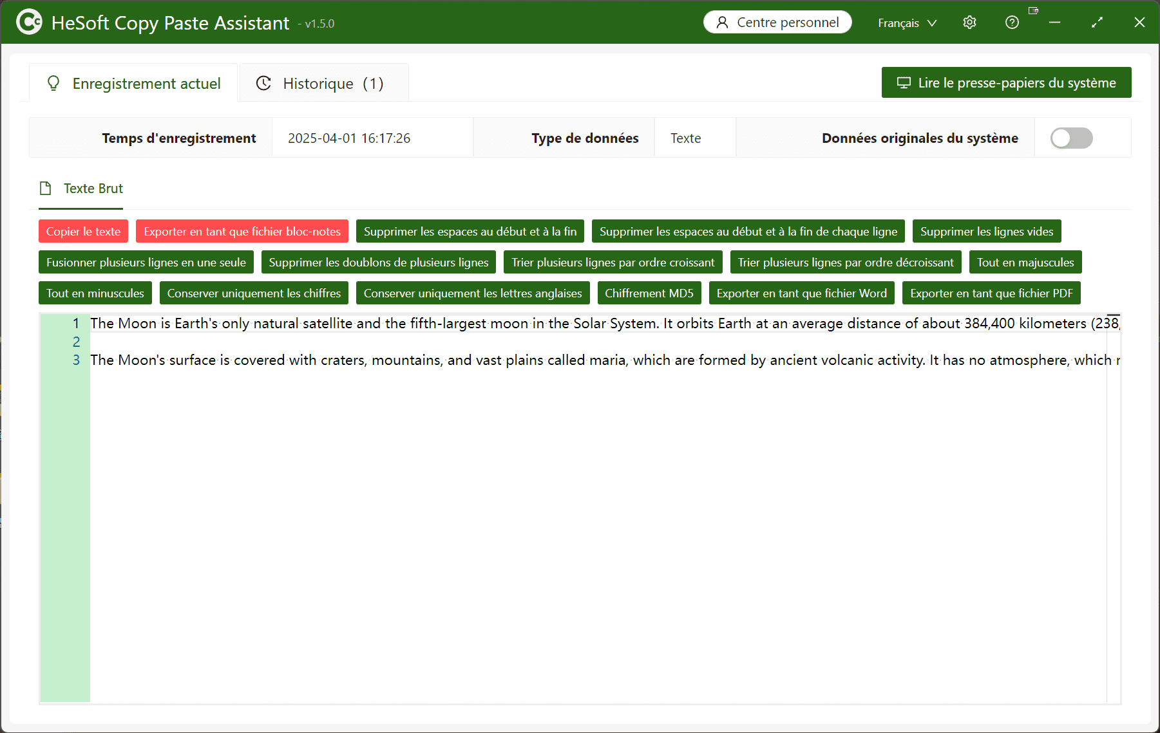
Task: Select the Texte Brut tab
Action: pos(81,189)
